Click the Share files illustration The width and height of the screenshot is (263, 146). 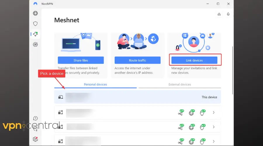click(x=81, y=42)
